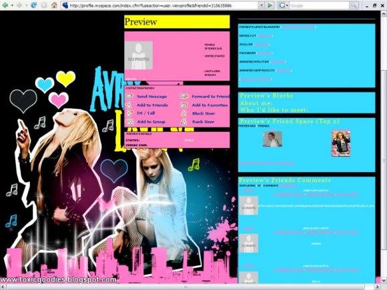This screenshot has width=387, height=290.
Task: Click the Block User icon
Action: pos(184,113)
